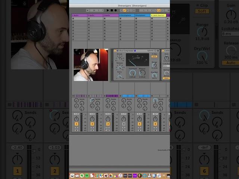This screenshot has height=179, width=239.
Task: Toggle MIDI Arrangement Overdub plus button
Action: [121, 10]
